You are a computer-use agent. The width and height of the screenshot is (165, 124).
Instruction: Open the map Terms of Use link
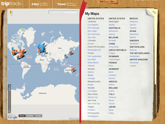[74, 118]
